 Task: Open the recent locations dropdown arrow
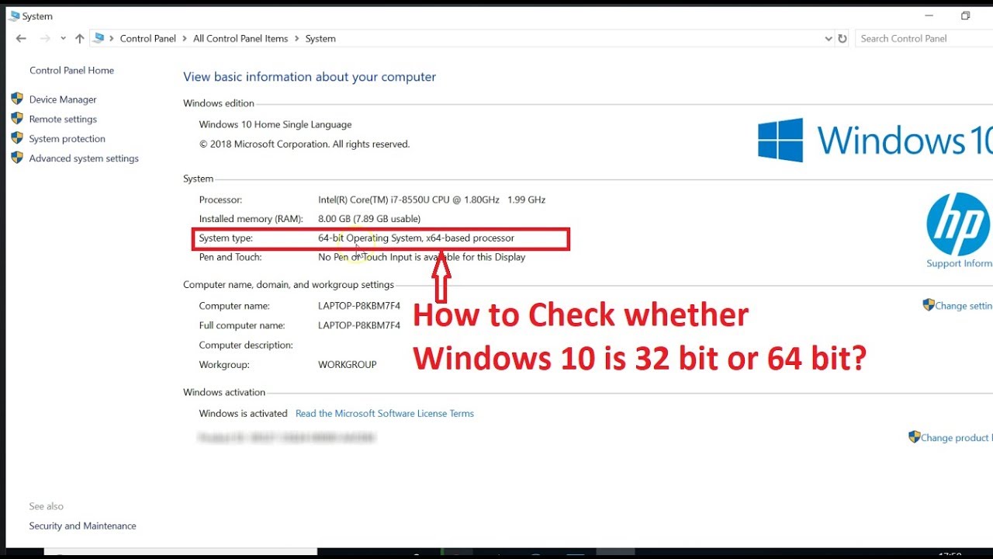64,38
